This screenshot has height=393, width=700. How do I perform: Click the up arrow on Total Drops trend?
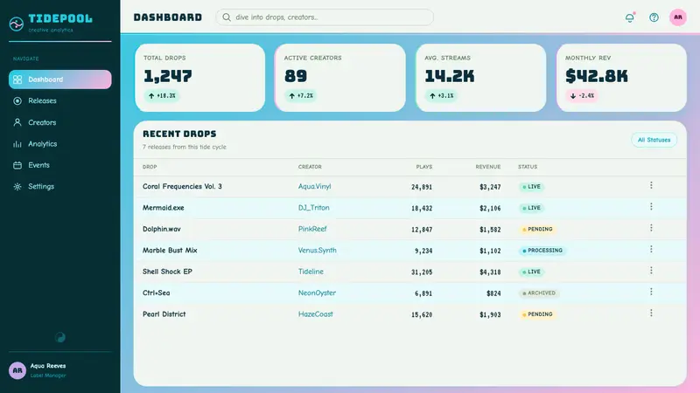pyautogui.click(x=151, y=96)
